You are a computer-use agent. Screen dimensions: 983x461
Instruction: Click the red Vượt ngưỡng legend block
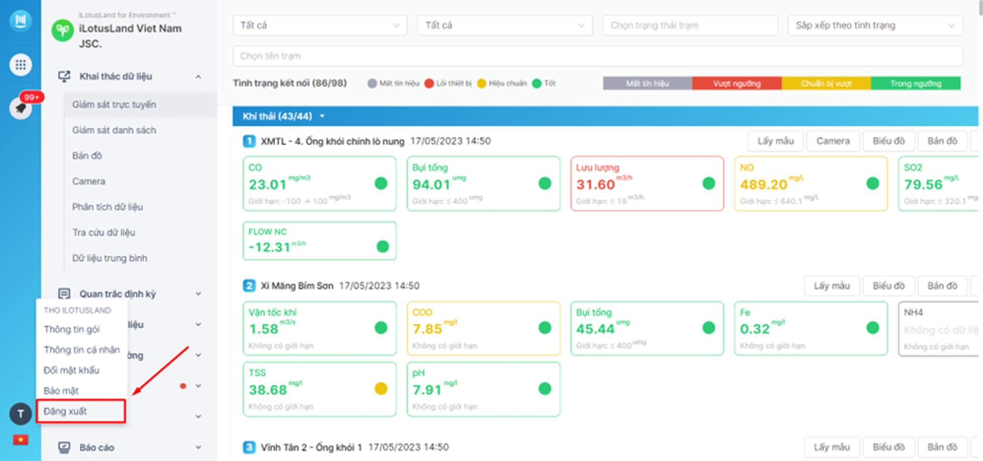[737, 84]
